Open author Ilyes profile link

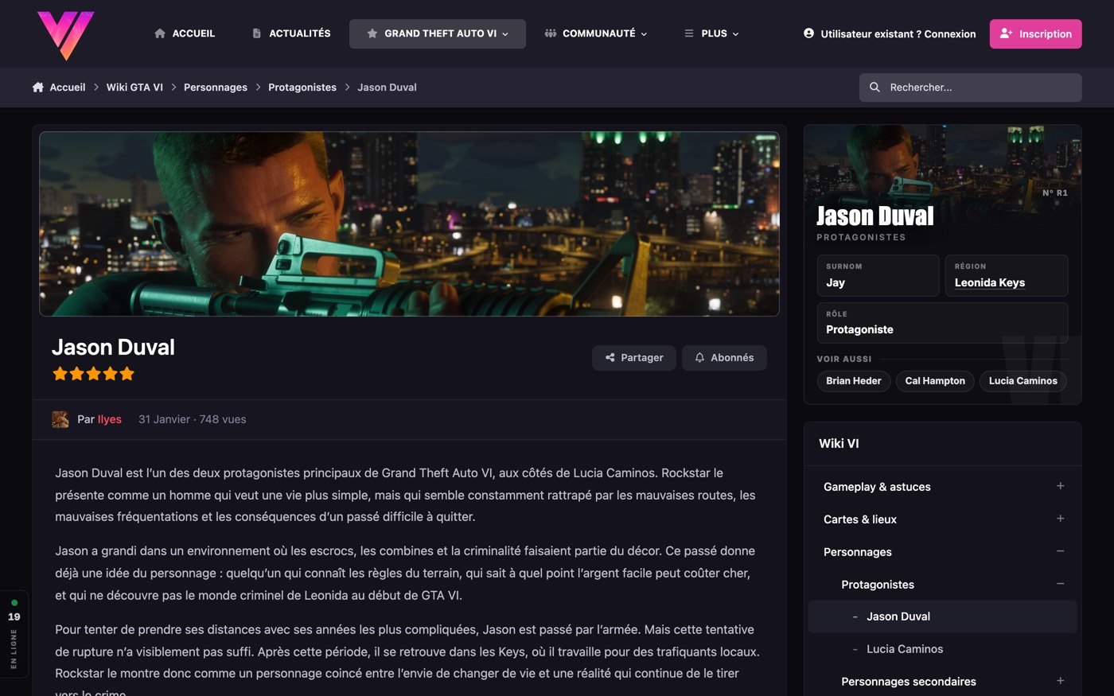(x=110, y=419)
